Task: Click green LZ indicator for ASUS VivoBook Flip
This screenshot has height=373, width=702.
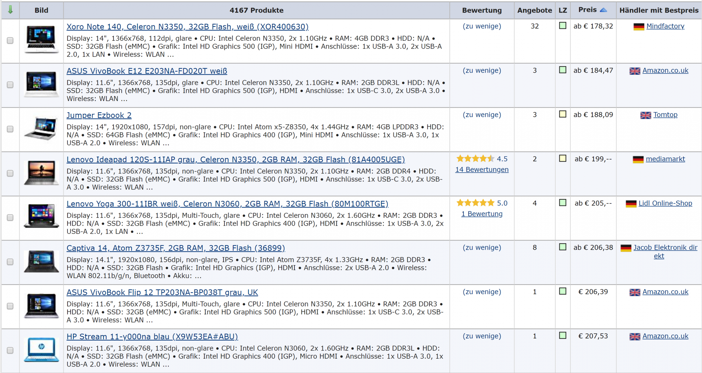Action: point(562,291)
